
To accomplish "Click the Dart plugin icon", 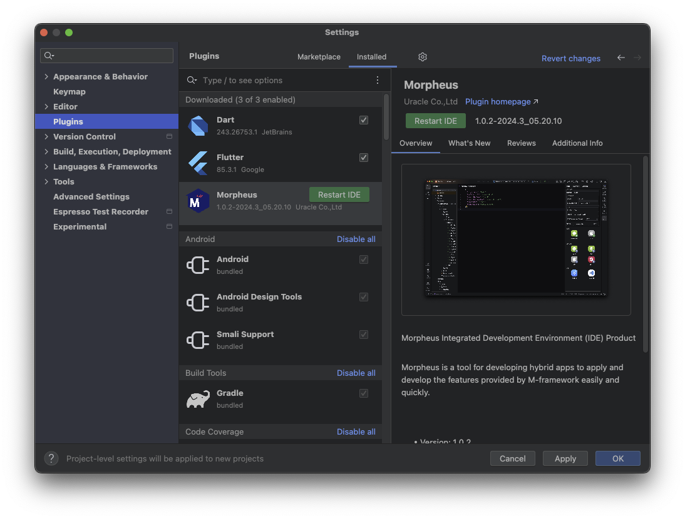I will [198, 126].
